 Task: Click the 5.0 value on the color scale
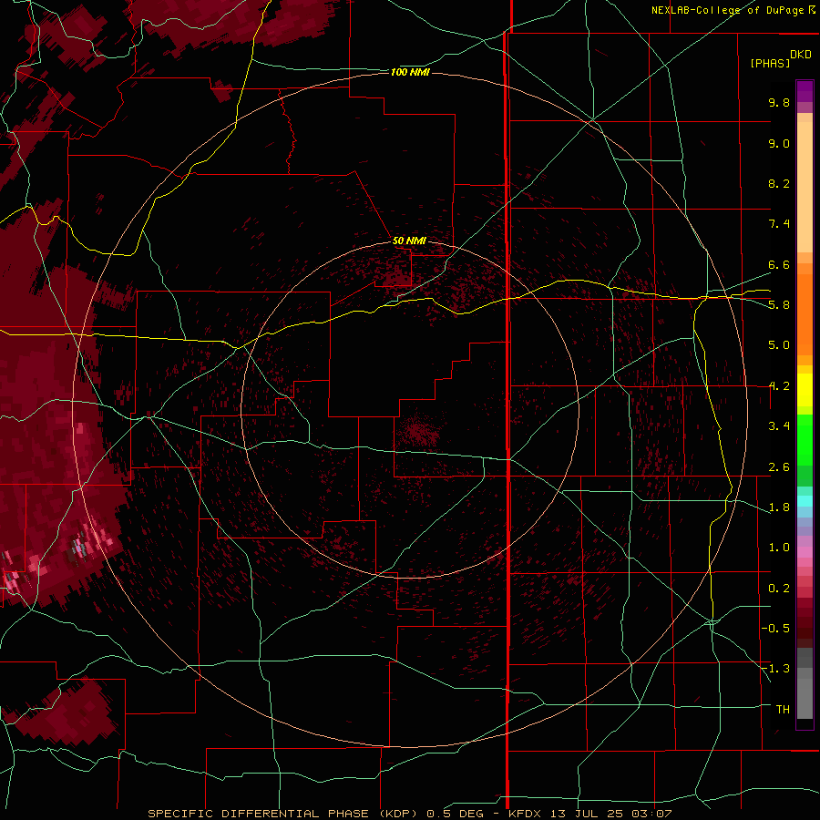779,345
